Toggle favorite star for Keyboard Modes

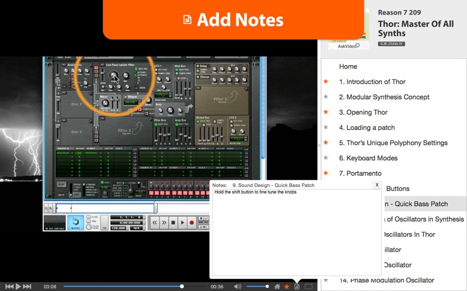click(x=326, y=158)
